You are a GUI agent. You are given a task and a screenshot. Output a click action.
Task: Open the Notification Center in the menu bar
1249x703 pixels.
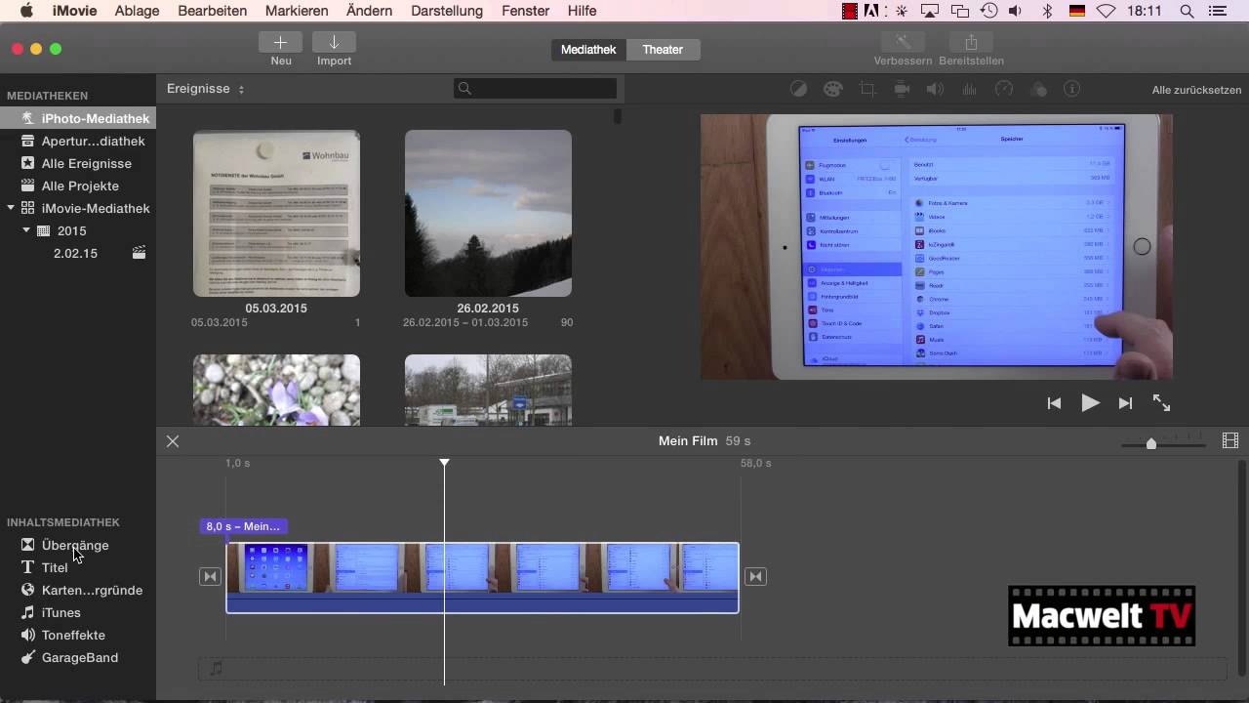1216,11
